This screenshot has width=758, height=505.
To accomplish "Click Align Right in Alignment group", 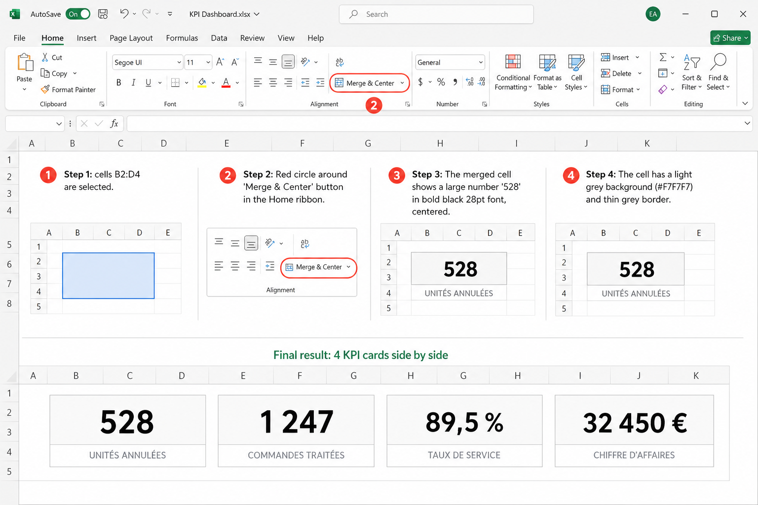I will tap(288, 82).
